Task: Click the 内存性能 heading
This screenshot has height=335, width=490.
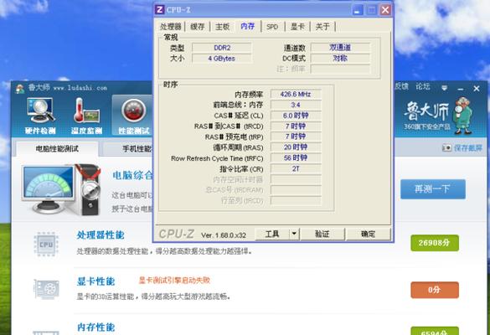Action: tap(96, 327)
